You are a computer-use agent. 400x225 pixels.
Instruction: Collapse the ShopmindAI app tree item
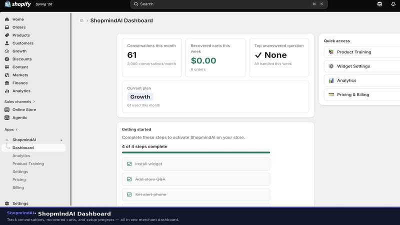(x=33, y=140)
